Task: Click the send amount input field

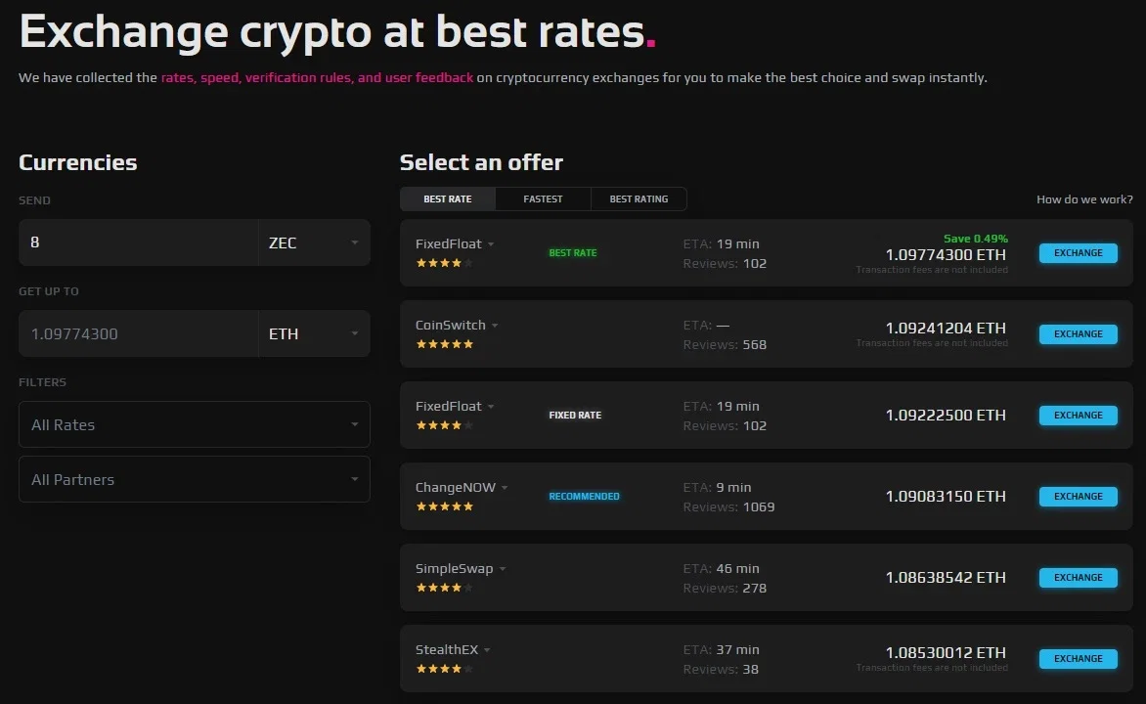Action: 138,242
